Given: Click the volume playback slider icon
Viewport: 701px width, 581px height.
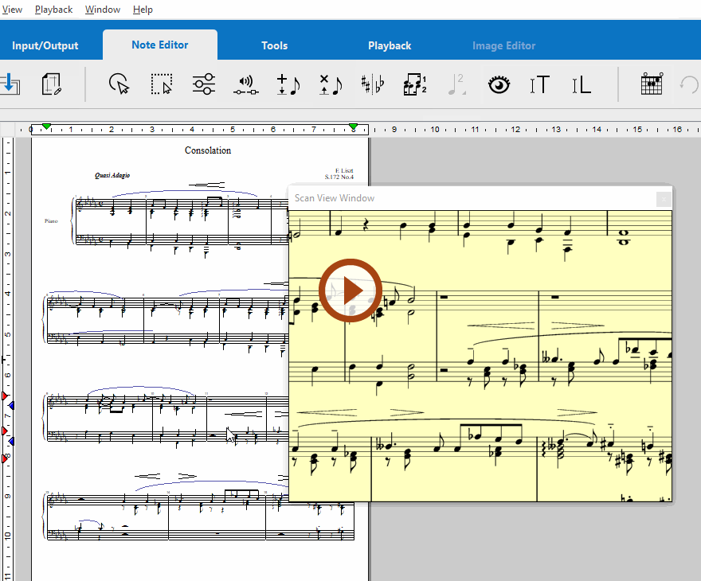Looking at the screenshot, I should point(246,85).
